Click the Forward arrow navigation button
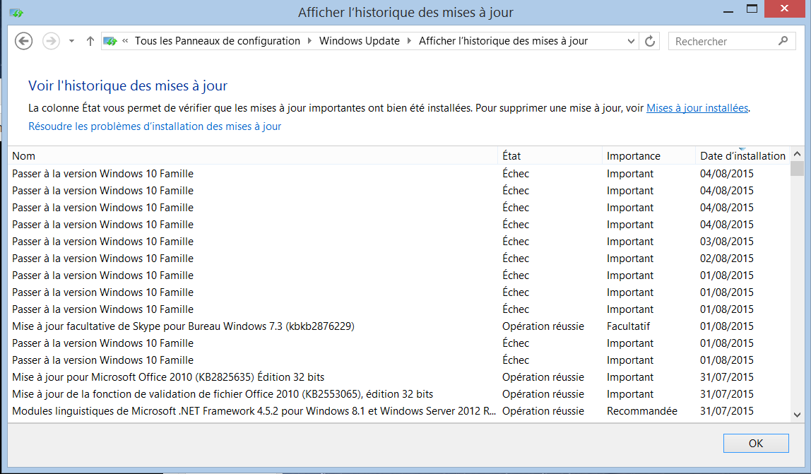 51,41
